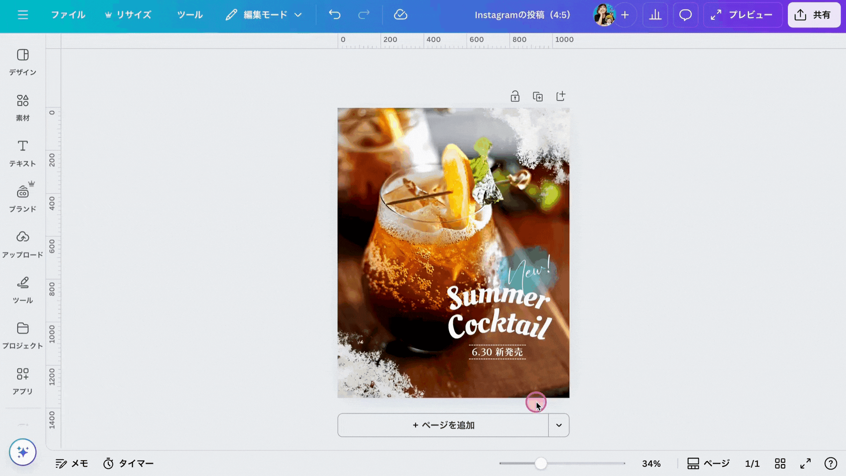The width and height of the screenshot is (846, 476).
Task: Toggle fullscreen presentation mode icon
Action: click(805, 463)
